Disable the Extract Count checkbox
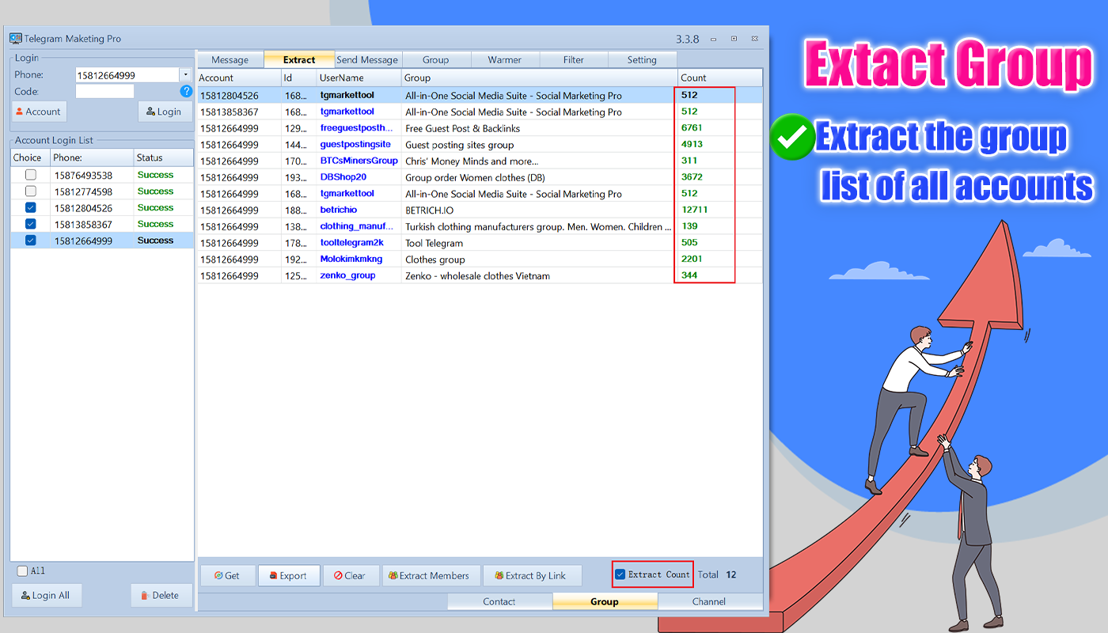 coord(620,574)
